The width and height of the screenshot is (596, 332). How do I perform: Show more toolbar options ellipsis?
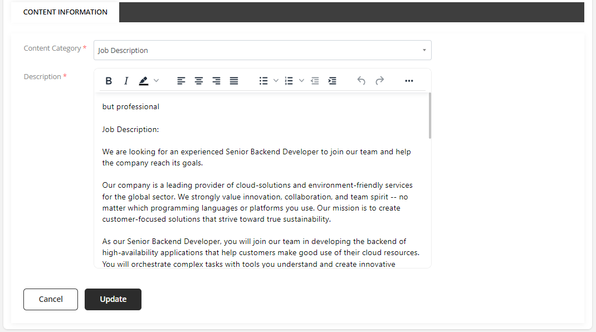409,81
